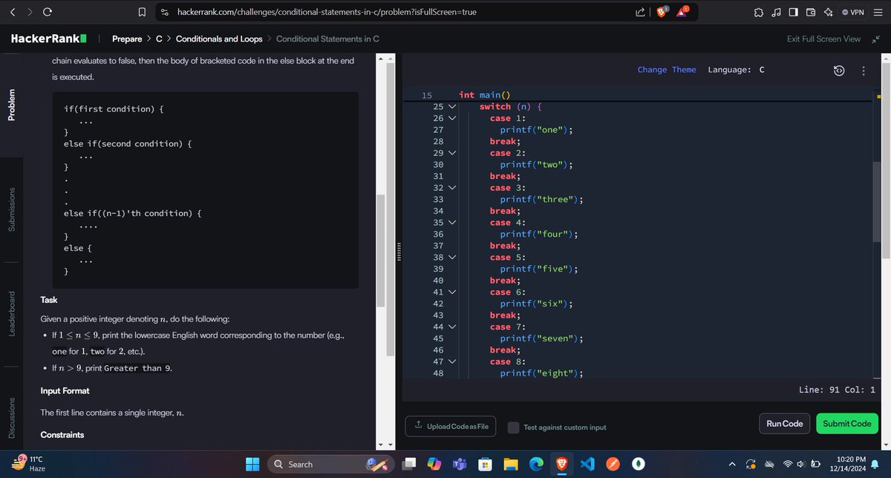Select the Discussions side tab
This screenshot has height=478, width=891.
pyautogui.click(x=13, y=418)
